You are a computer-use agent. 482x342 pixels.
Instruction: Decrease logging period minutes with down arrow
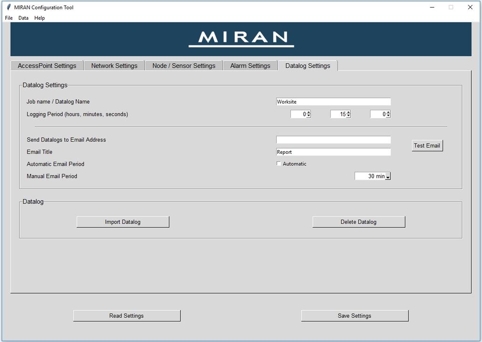click(348, 116)
